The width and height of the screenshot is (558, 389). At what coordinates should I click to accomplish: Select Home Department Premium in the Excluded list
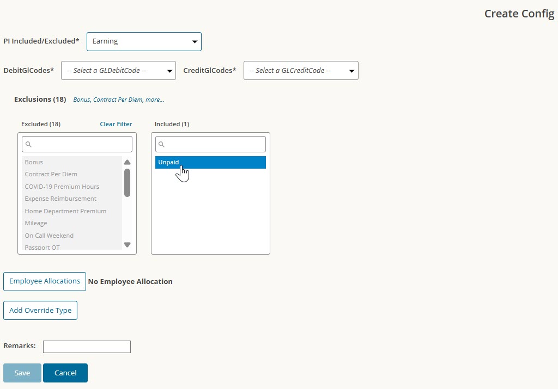(72, 211)
